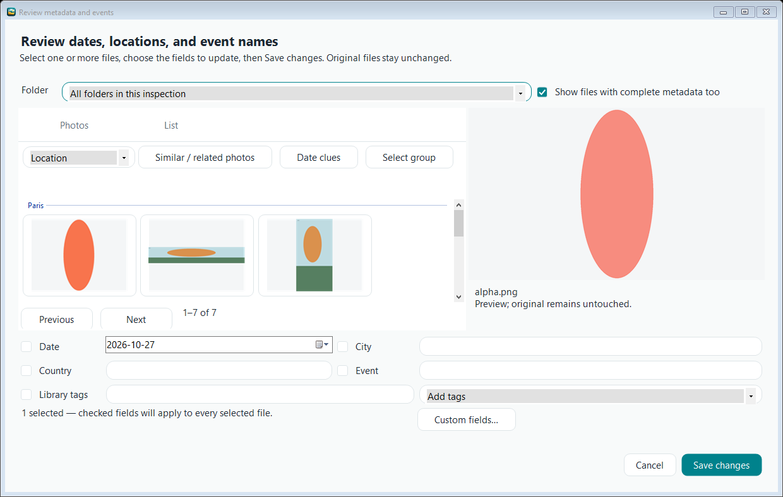The height and width of the screenshot is (497, 783).
Task: Click into the City text field
Action: coord(590,347)
